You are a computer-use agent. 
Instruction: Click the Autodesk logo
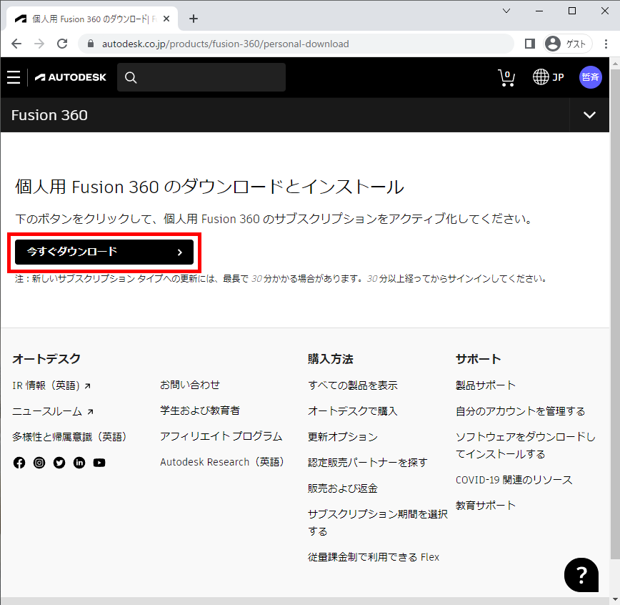(x=71, y=77)
